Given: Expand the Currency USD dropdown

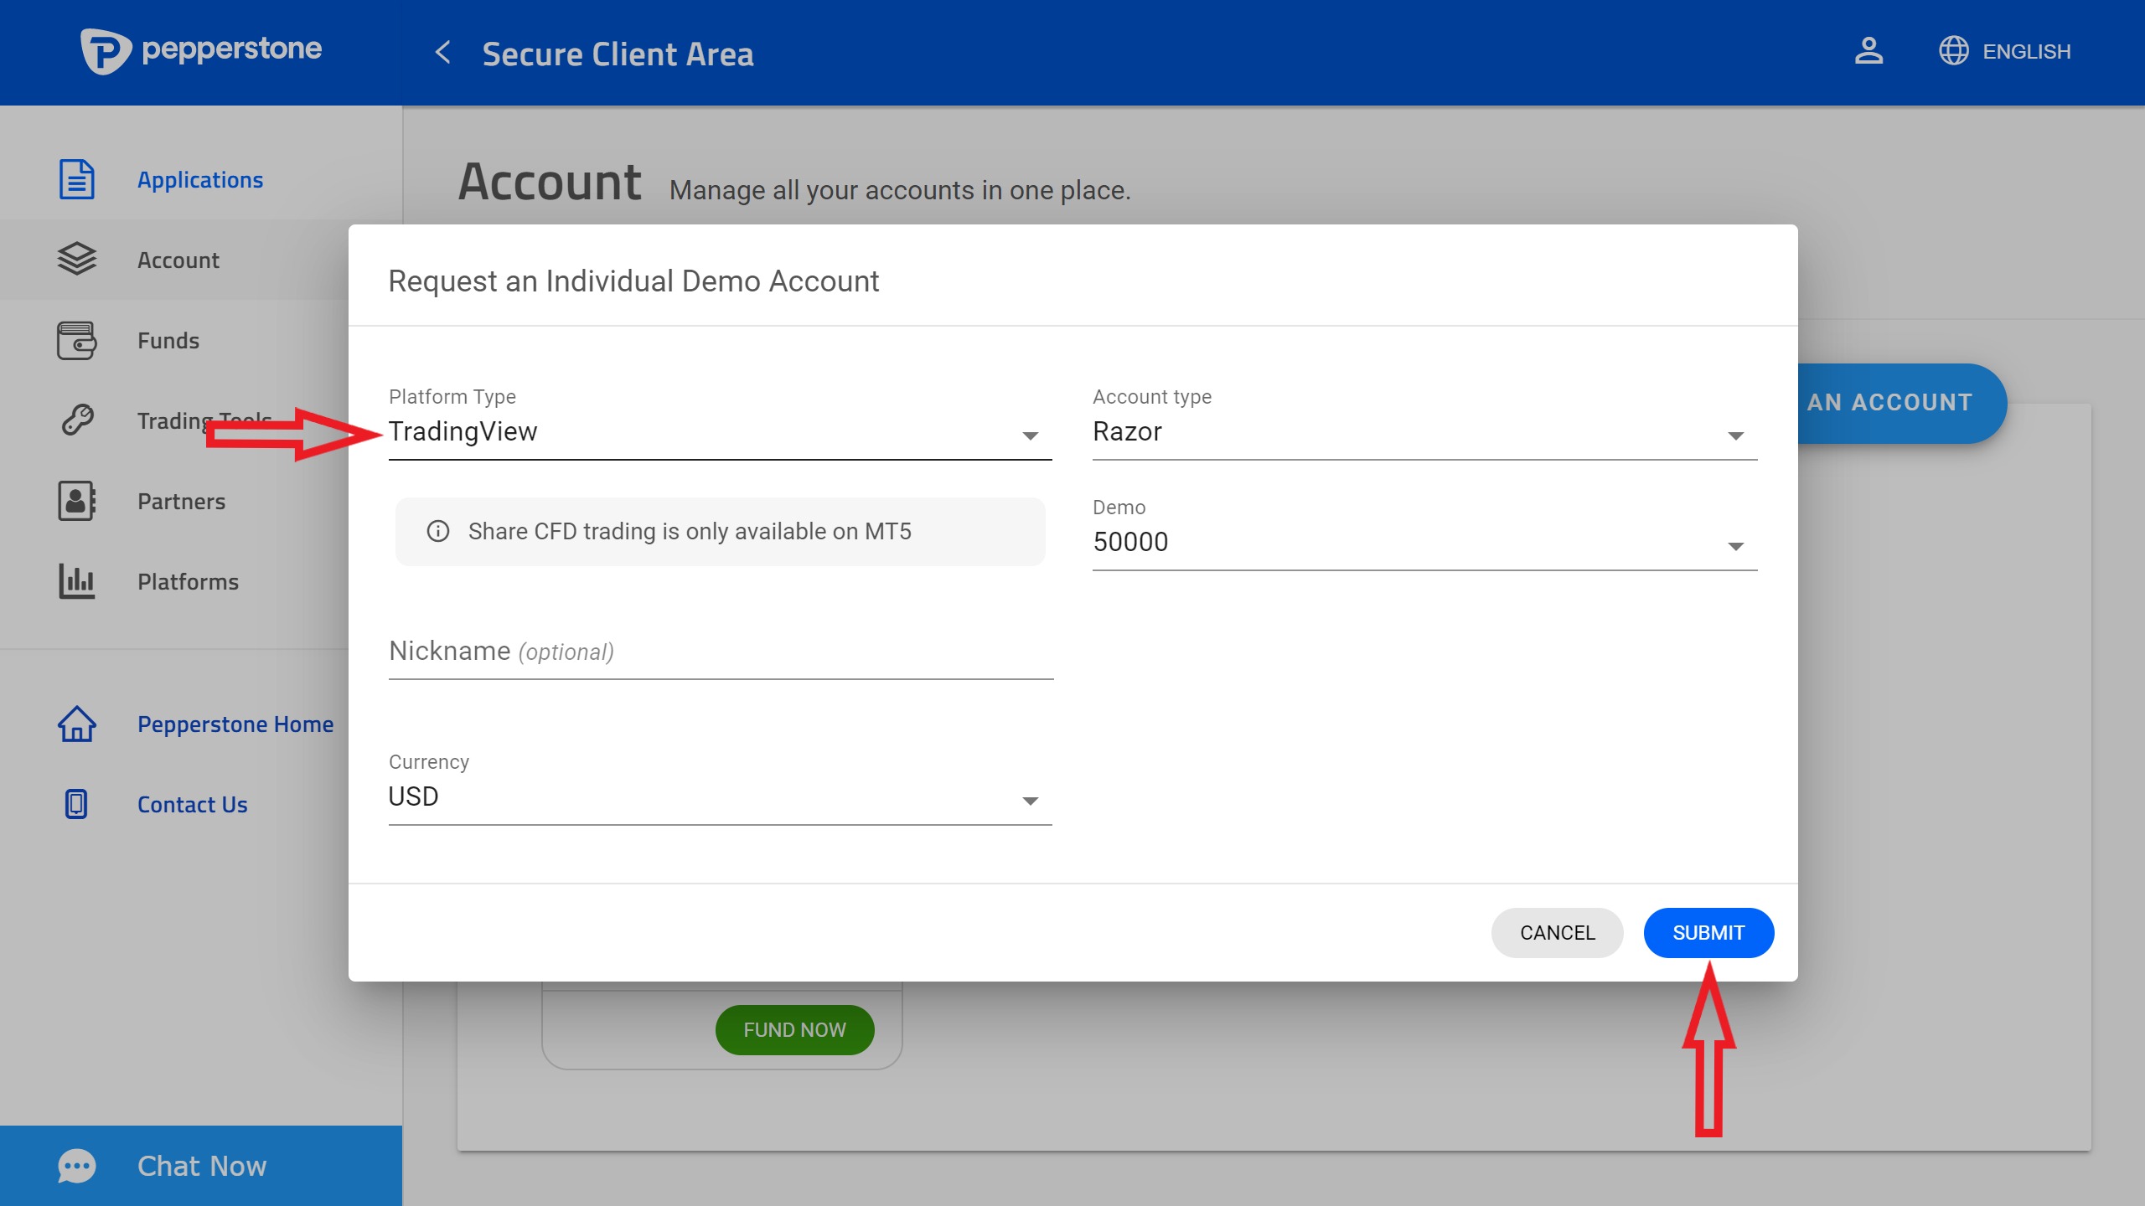Looking at the screenshot, I should coord(719,797).
